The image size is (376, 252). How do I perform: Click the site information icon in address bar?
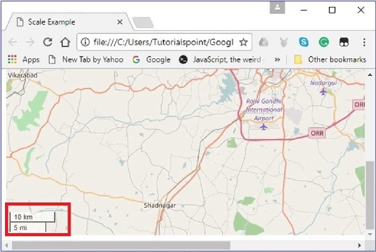coord(85,42)
